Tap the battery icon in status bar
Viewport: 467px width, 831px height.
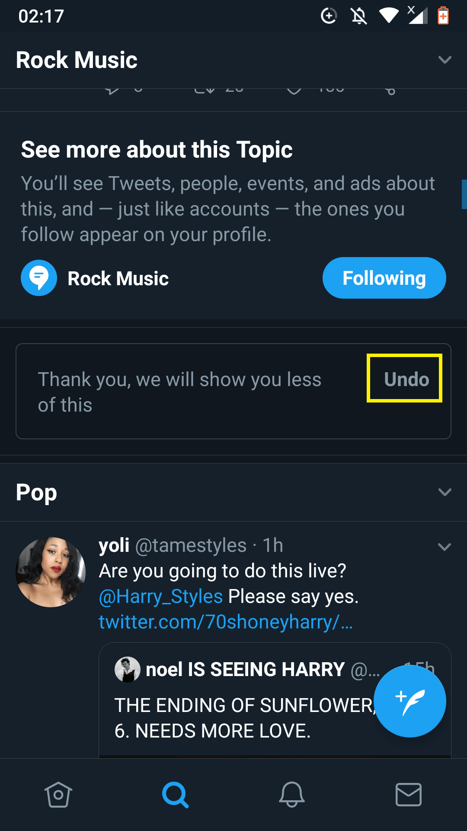443,16
